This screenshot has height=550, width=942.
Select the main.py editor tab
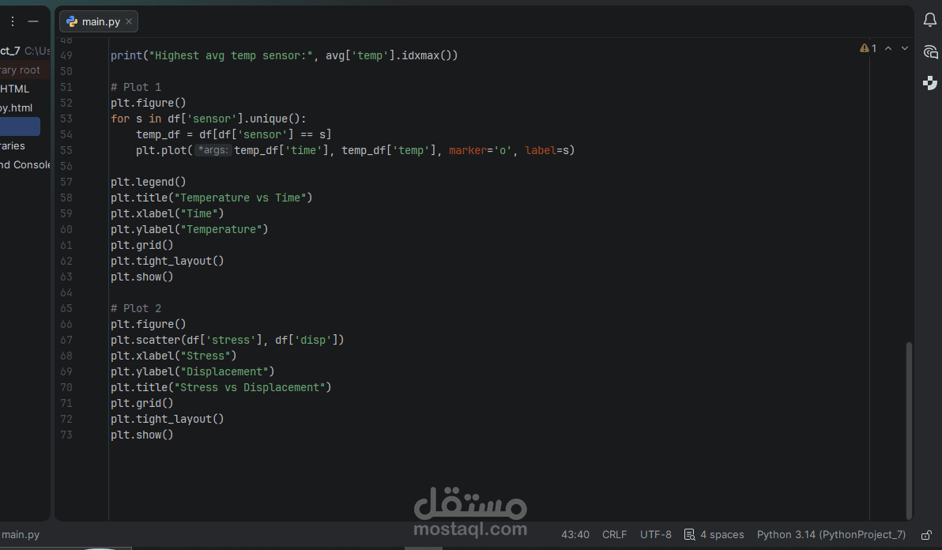pos(99,21)
